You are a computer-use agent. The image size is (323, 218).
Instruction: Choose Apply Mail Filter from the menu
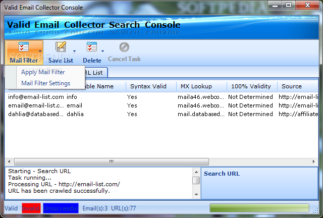(x=43, y=72)
